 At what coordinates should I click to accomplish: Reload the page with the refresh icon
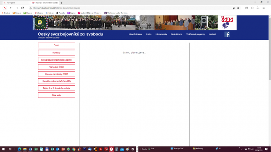(x=23, y=8)
